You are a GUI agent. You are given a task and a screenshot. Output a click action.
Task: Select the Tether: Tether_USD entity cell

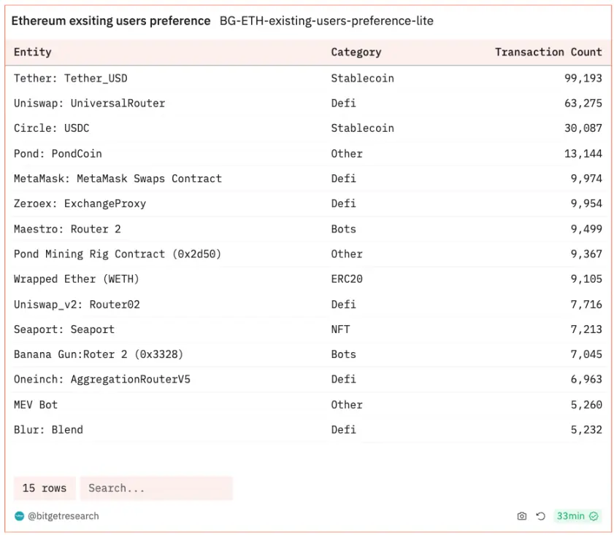point(71,78)
